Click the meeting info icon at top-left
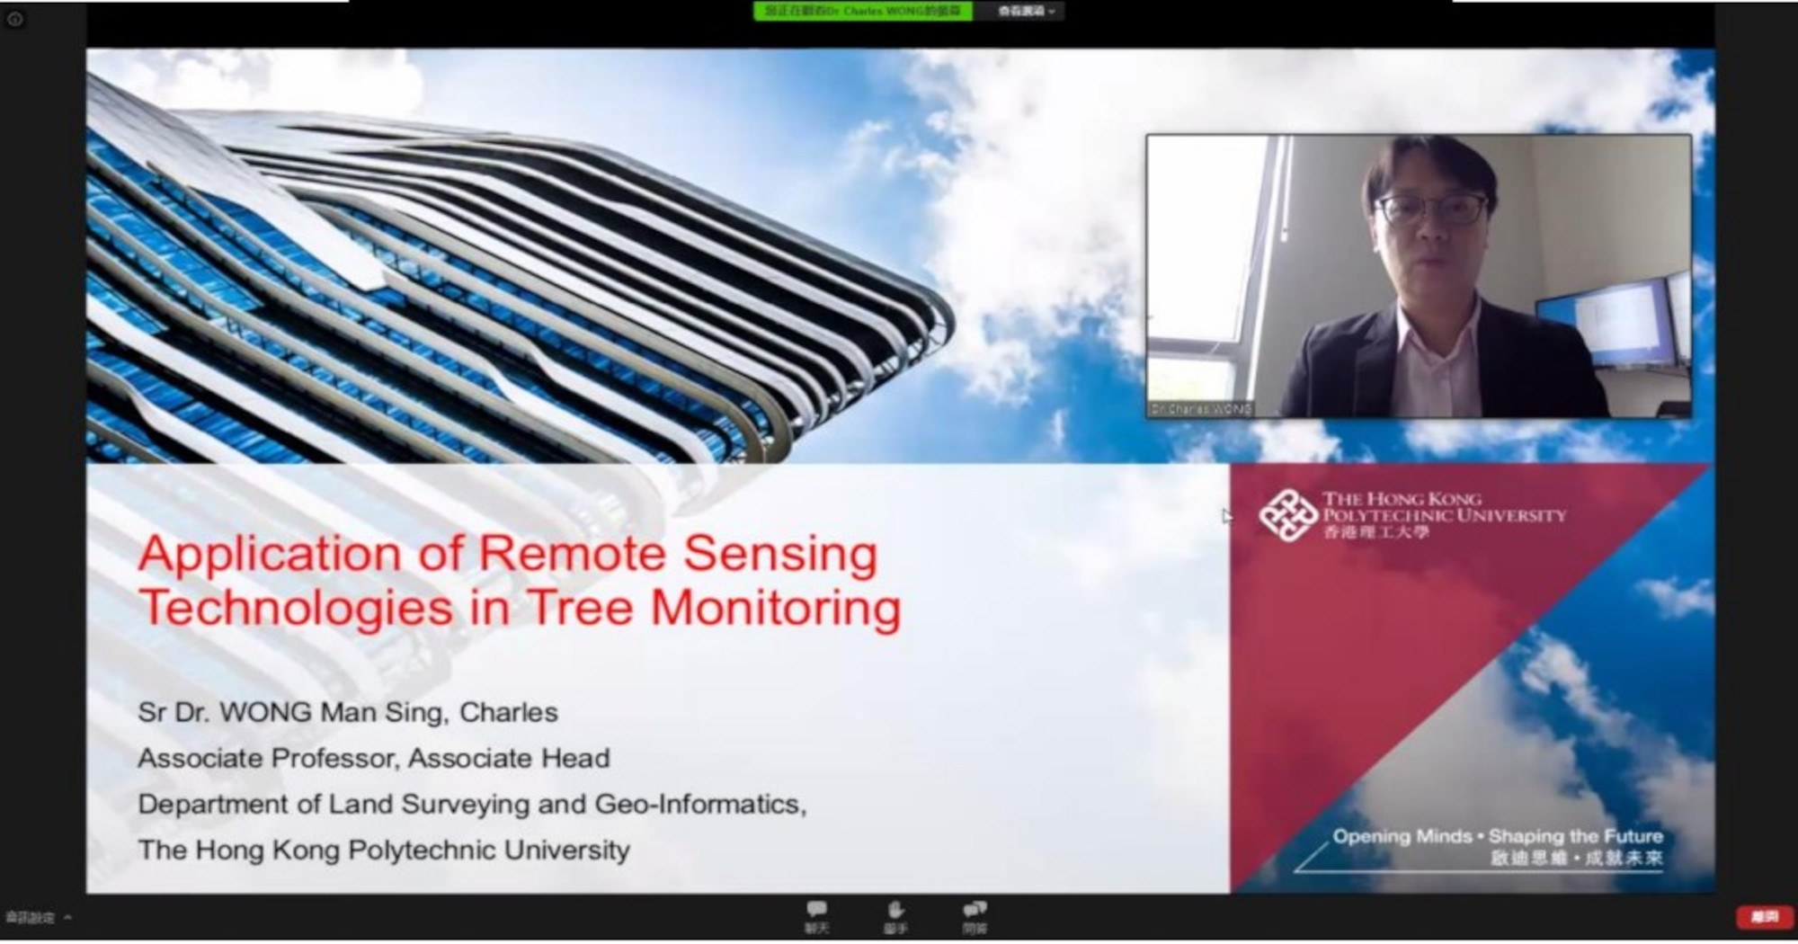 15,19
